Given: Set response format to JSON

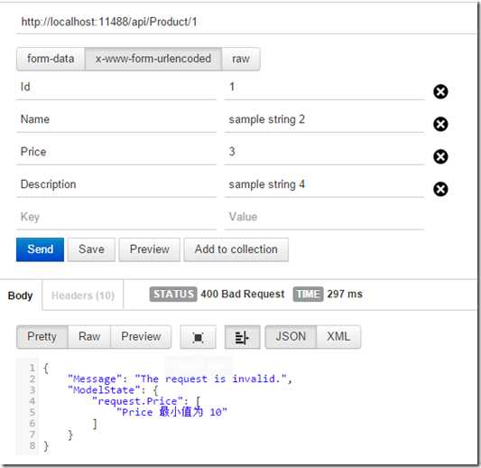Looking at the screenshot, I should click(x=291, y=337).
